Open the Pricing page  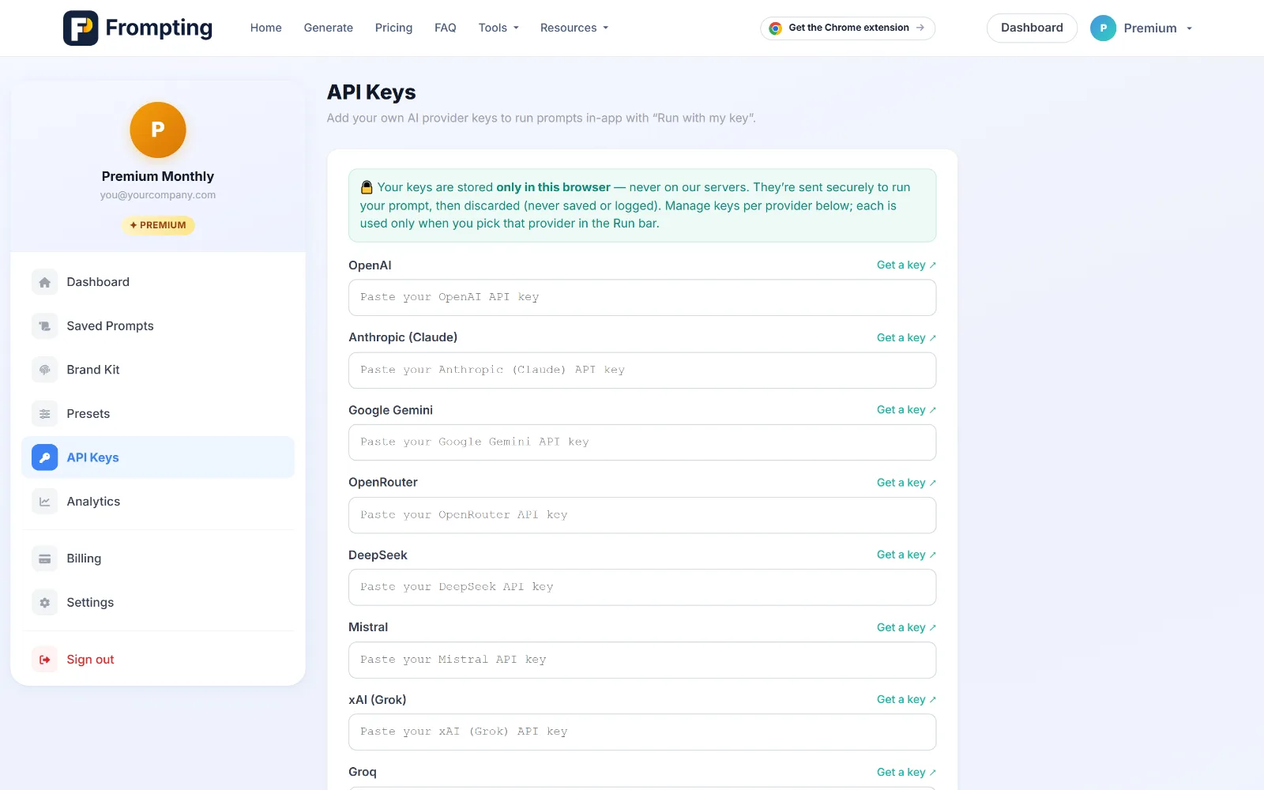(393, 28)
